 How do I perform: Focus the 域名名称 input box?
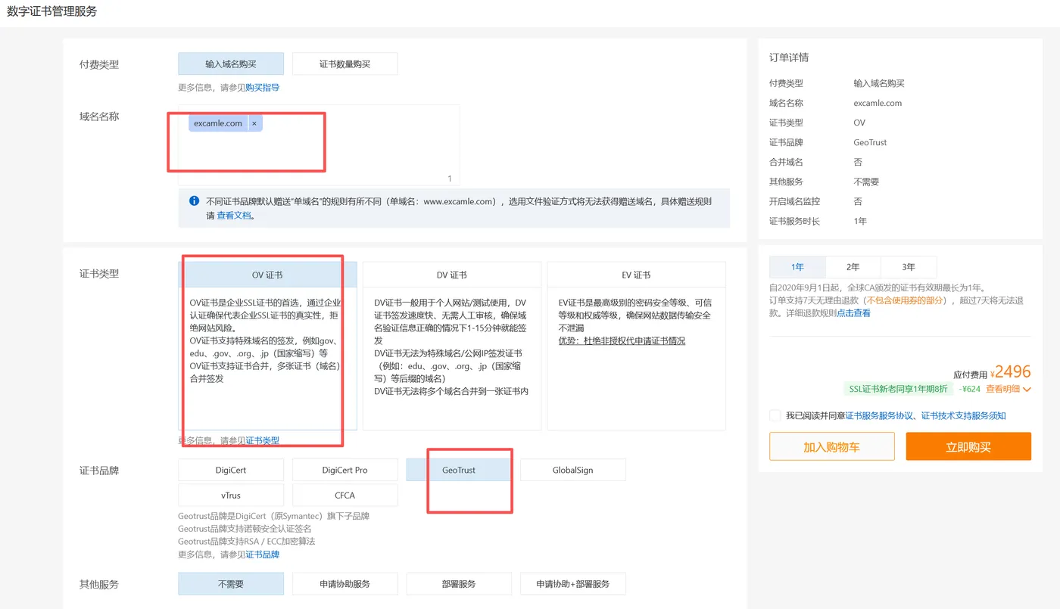[x=319, y=145]
